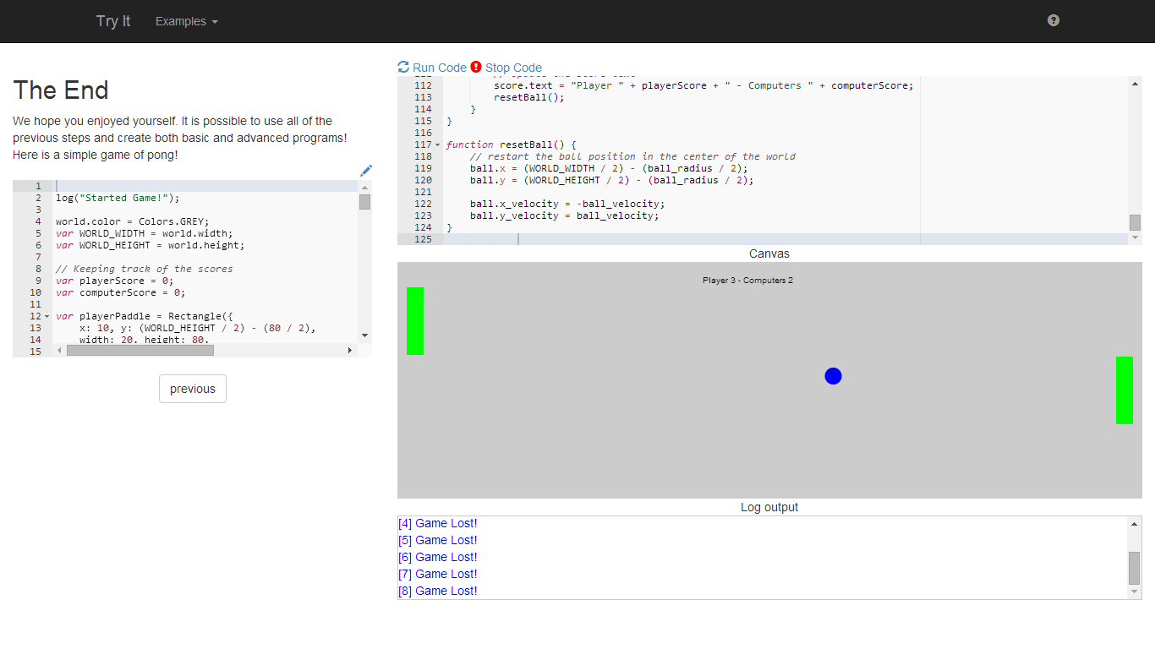
Task: Click log entry '[4] Game Lost!'
Action: [x=437, y=523]
